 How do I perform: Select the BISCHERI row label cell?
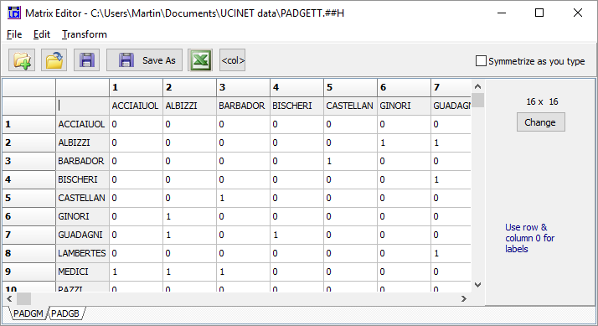click(x=82, y=179)
